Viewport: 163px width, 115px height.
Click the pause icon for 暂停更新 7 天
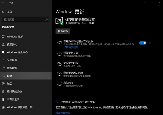[x=59, y=54]
